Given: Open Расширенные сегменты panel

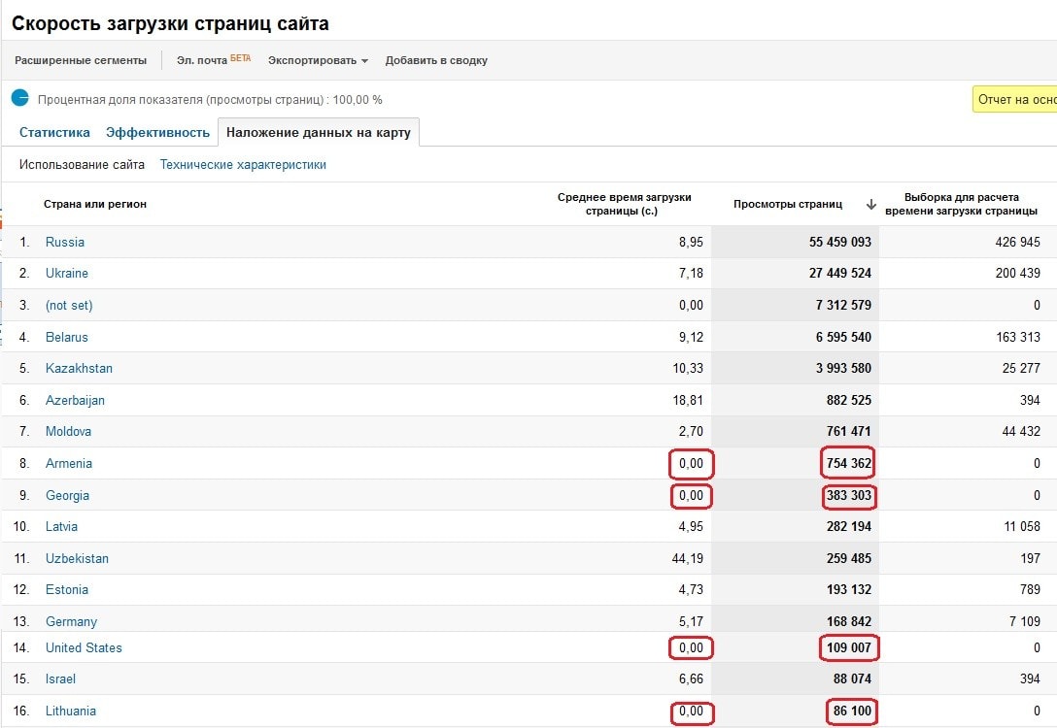Looking at the screenshot, I should (x=81, y=60).
